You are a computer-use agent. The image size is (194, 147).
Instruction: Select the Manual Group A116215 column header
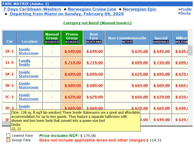[x=52, y=38]
